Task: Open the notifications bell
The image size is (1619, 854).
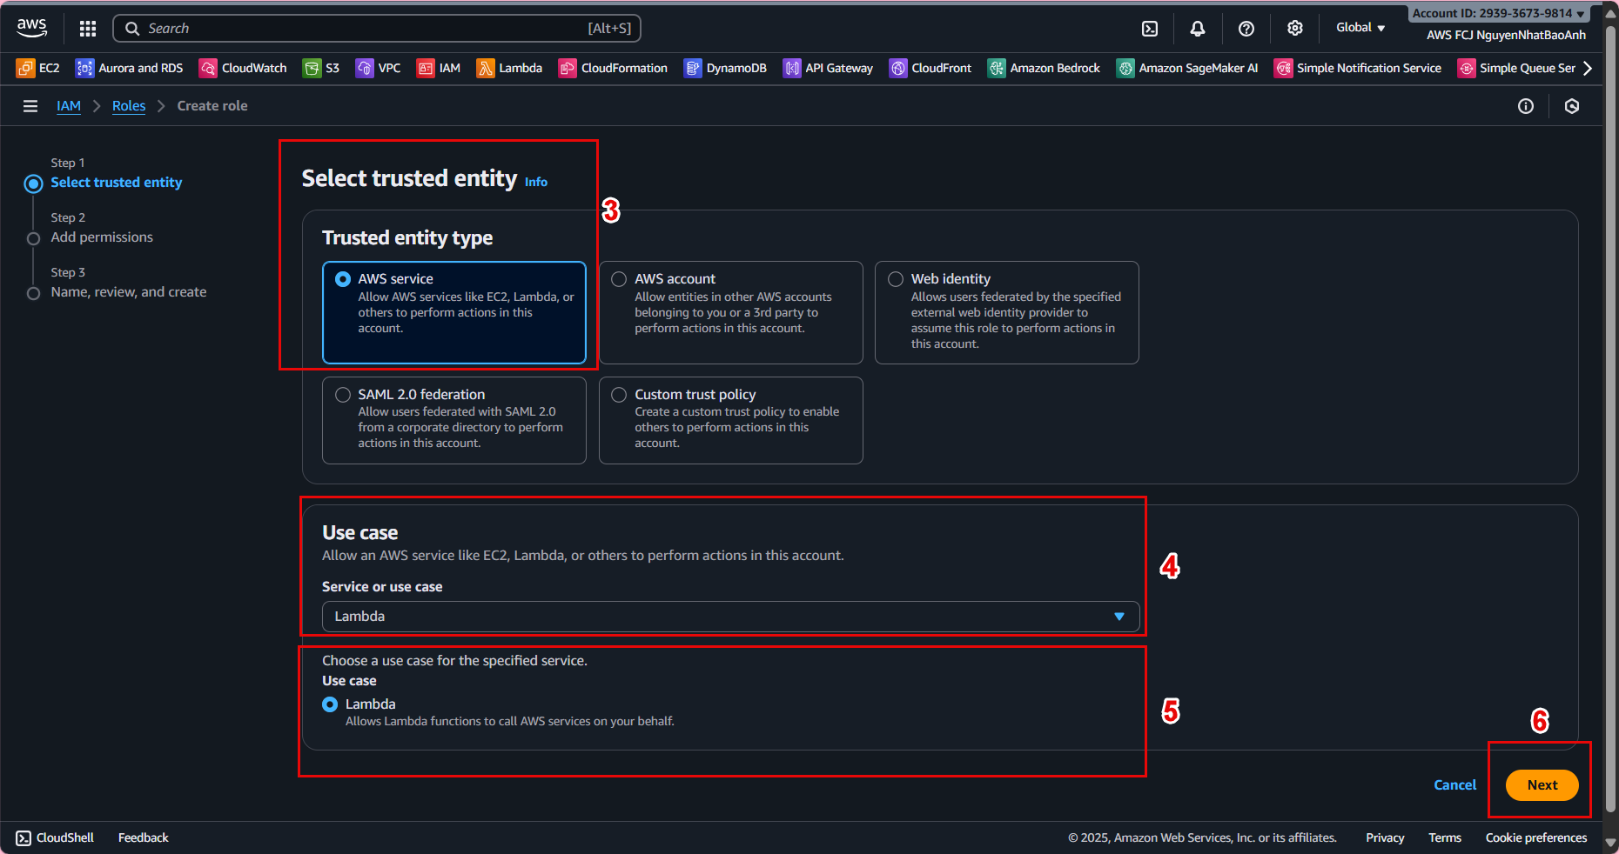Action: (x=1198, y=29)
